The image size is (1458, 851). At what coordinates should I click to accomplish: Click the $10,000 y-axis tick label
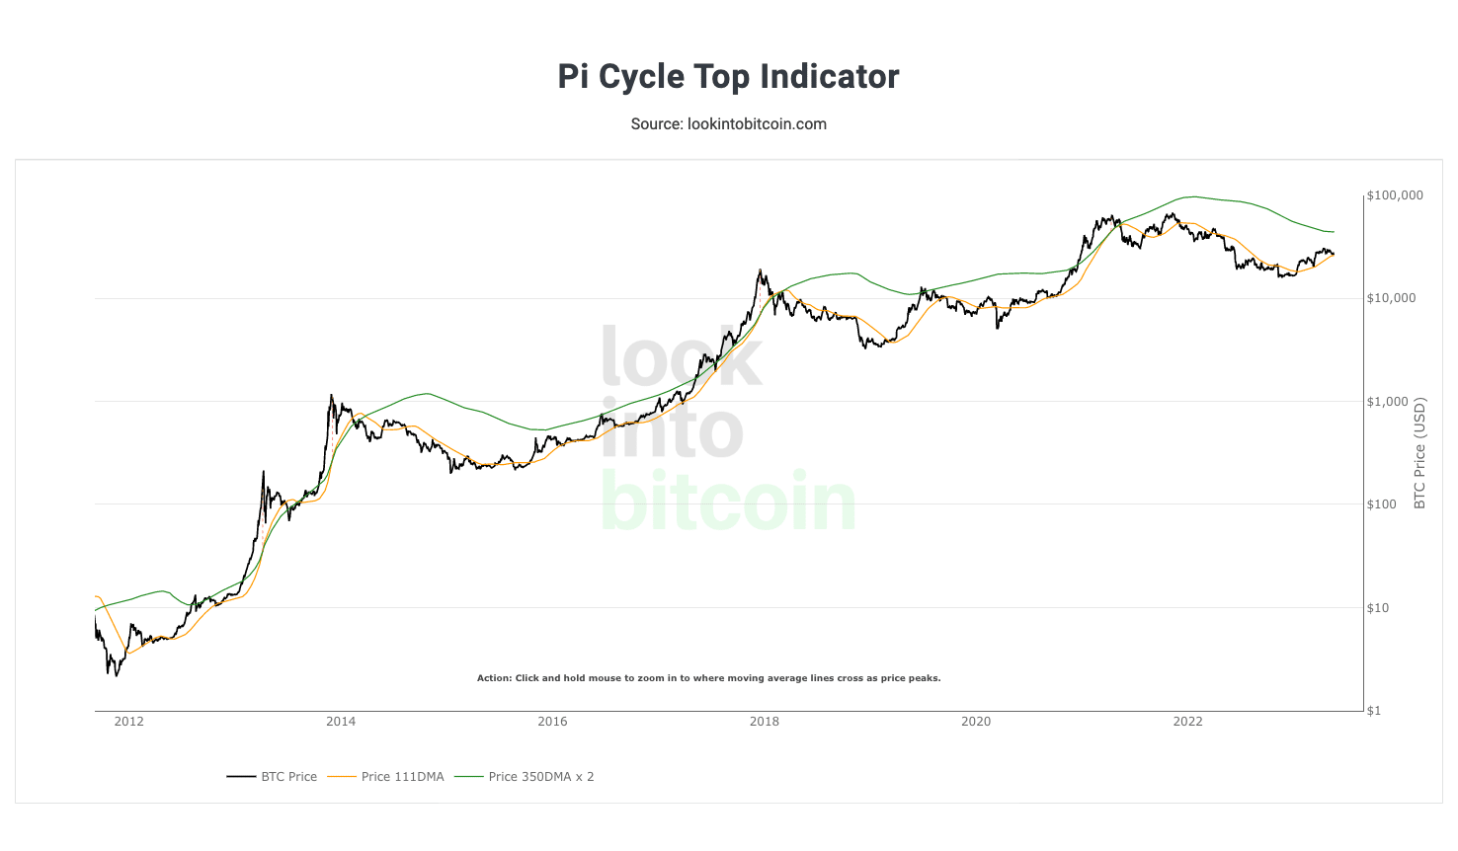tap(1391, 298)
